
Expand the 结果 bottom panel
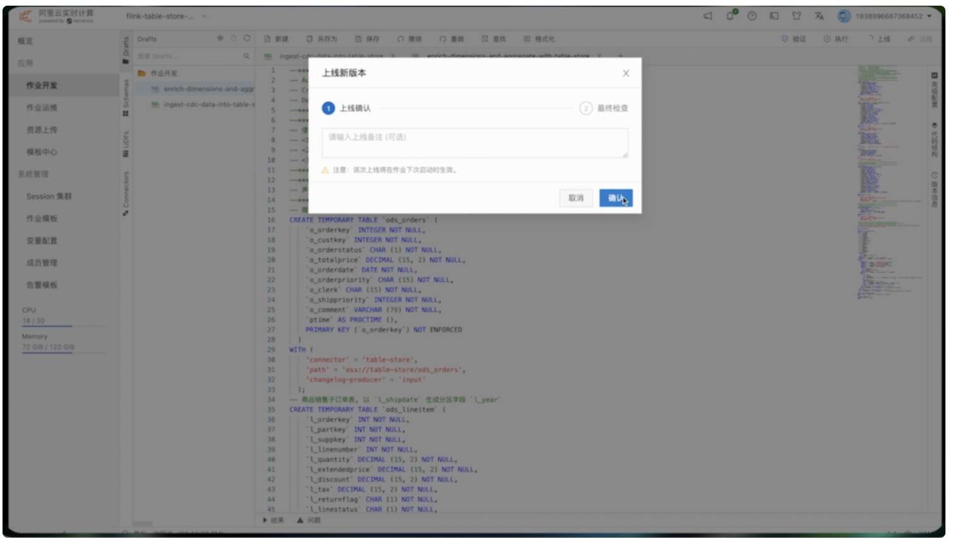click(x=273, y=520)
